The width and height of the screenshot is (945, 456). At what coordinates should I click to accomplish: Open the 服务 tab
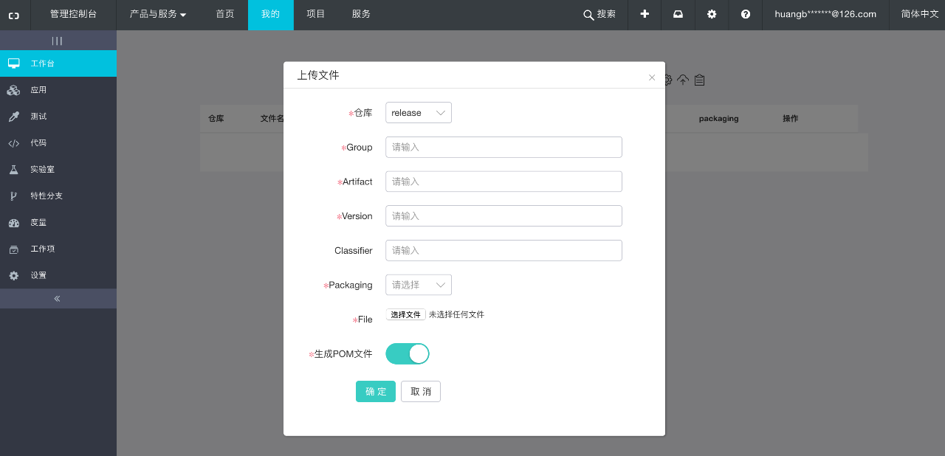click(361, 14)
